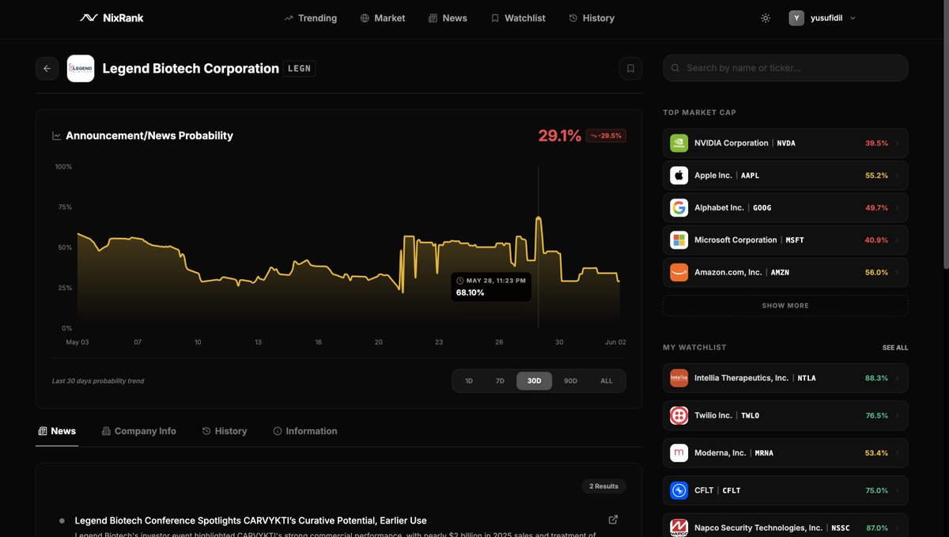
Task: Toggle the light/dark theme sun icon
Action: [766, 17]
